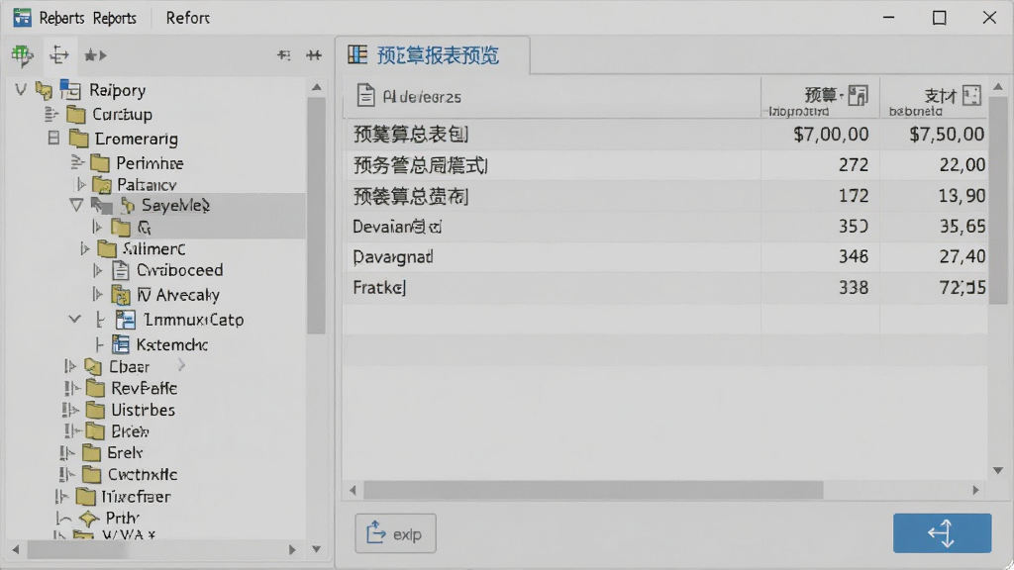Select the Raipory root tree item
1014x570 pixels.
(x=117, y=90)
